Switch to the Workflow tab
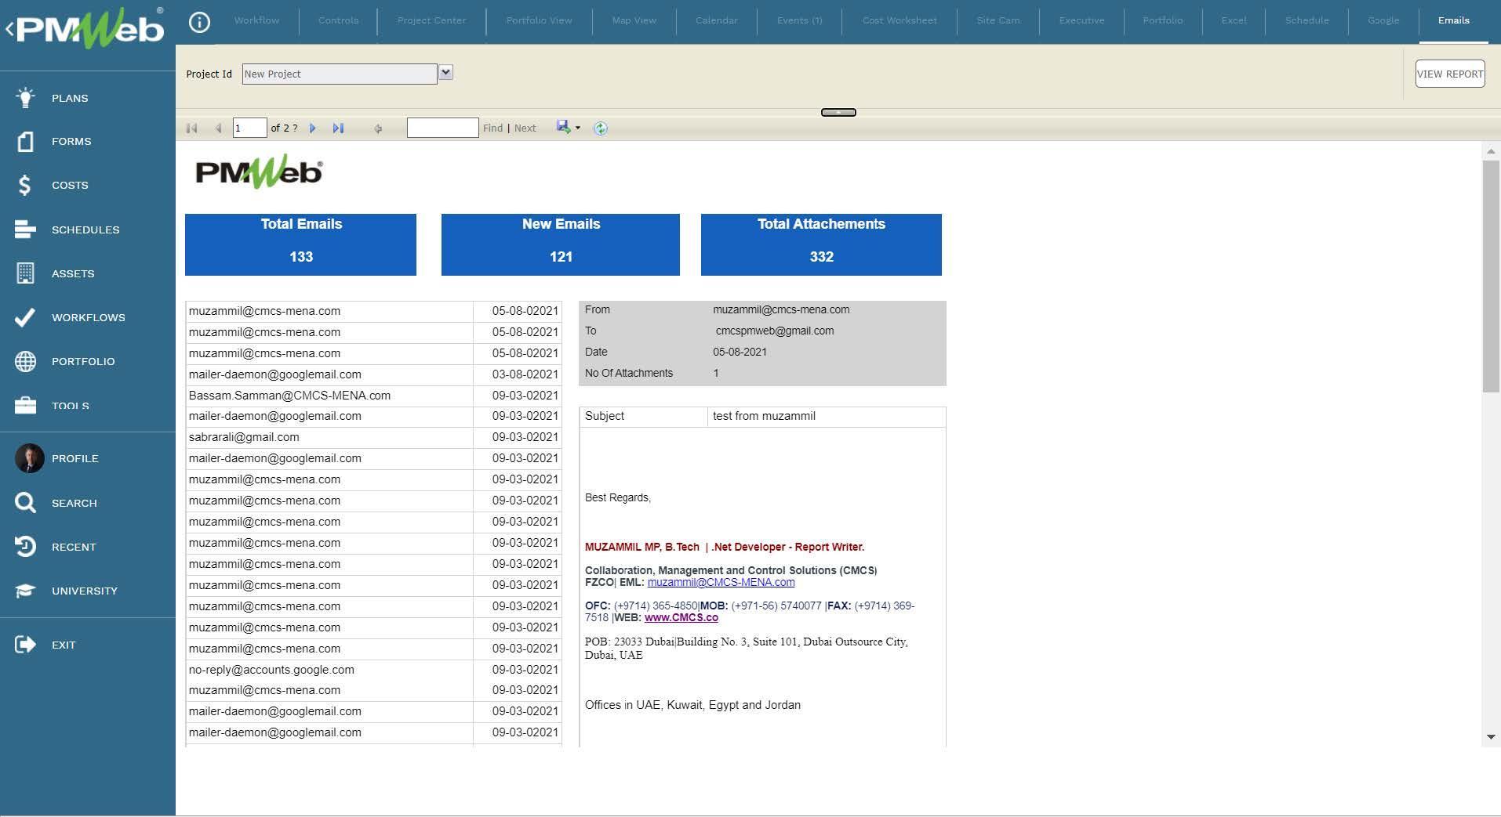1501x817 pixels. [x=256, y=20]
